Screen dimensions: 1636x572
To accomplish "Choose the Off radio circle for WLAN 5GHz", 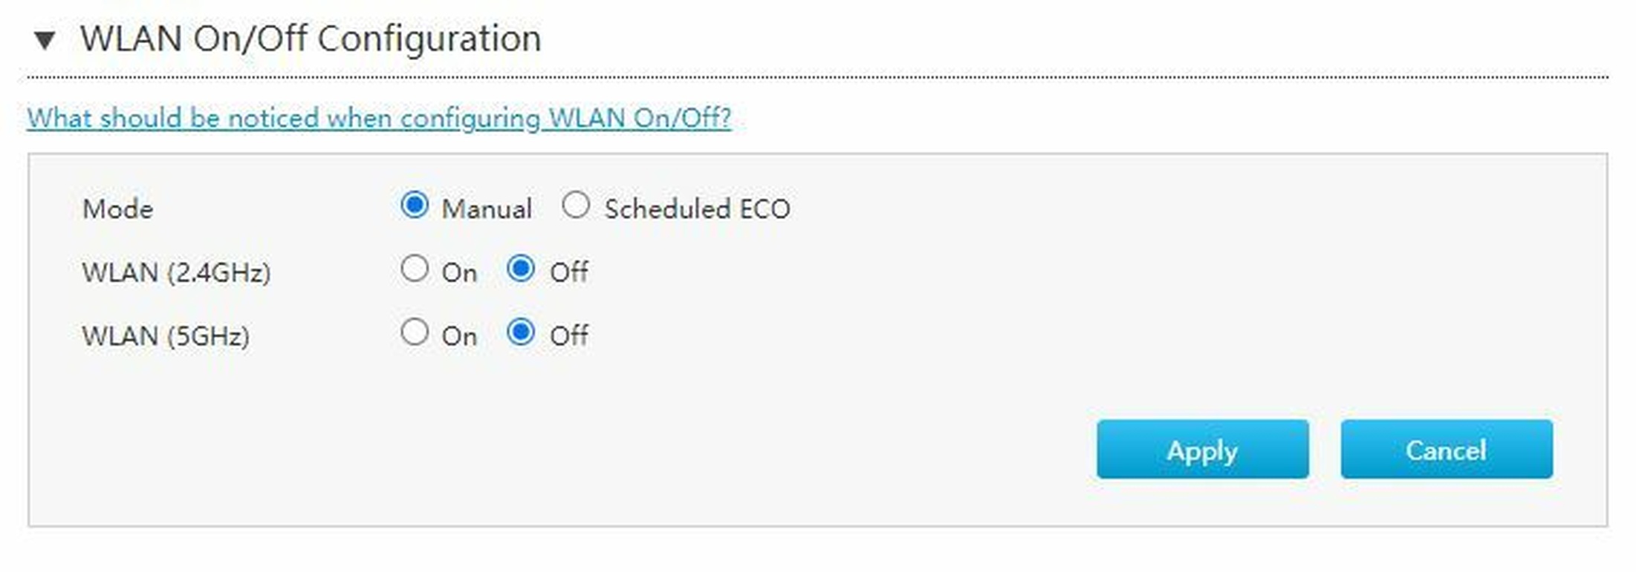I will coord(521,332).
